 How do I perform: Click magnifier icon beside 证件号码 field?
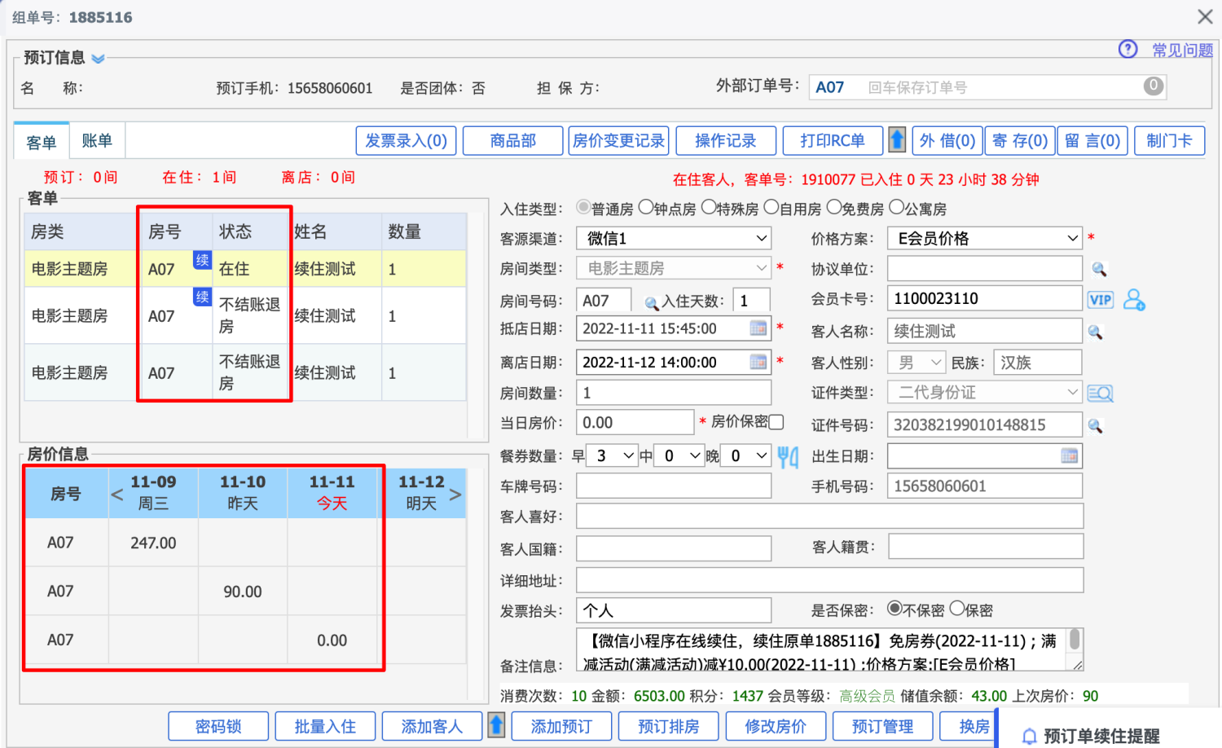coord(1095,425)
